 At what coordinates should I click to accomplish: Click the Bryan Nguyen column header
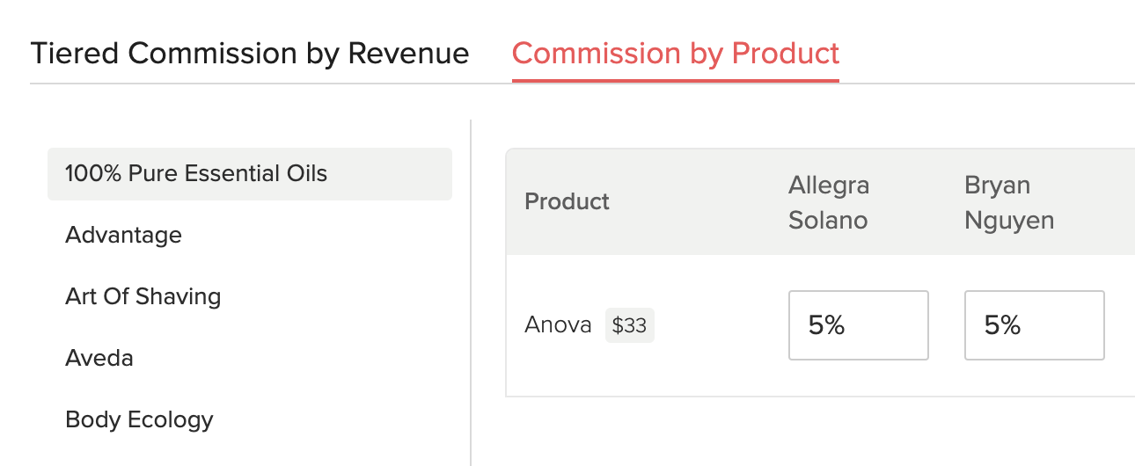pyautogui.click(x=1009, y=202)
